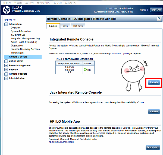Open the help question mark icon
This screenshot has height=155, width=163.
(x=159, y=19)
